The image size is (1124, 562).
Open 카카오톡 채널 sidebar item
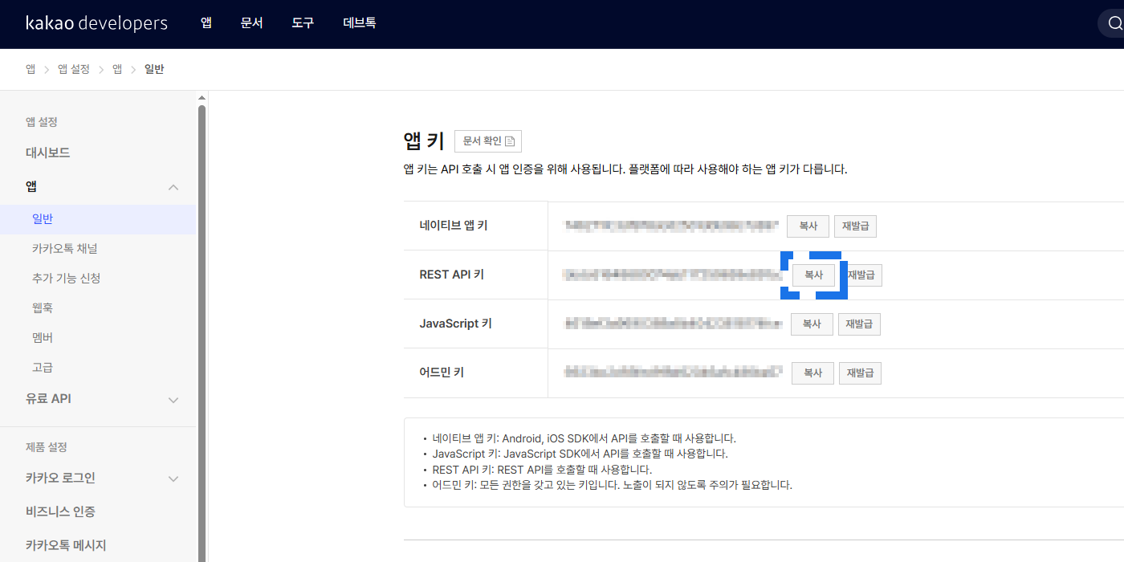[65, 249]
